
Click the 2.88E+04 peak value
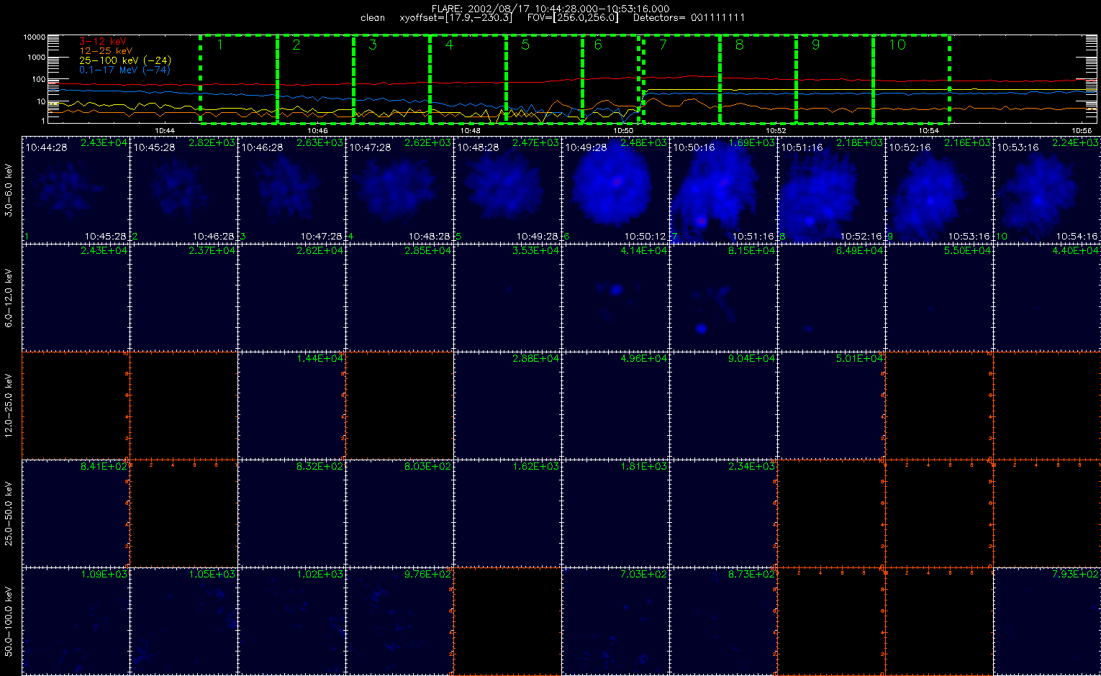537,358
